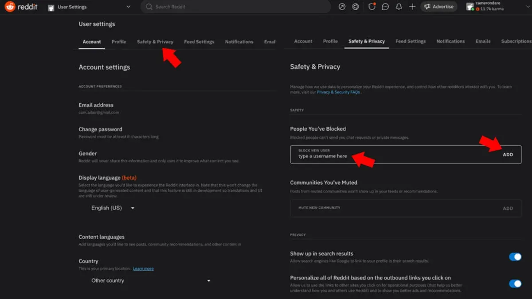Click the Content languages heading
This screenshot has height=299, width=532.
coord(102,237)
